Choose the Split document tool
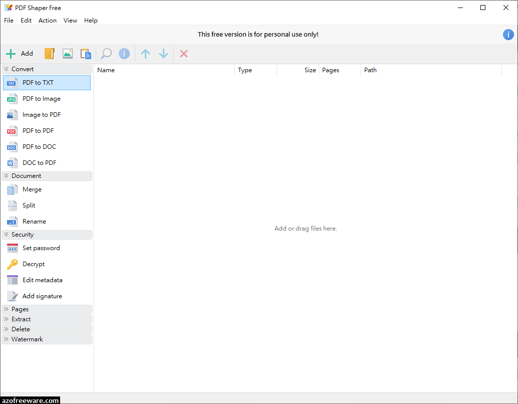Image resolution: width=518 pixels, height=404 pixels. (x=47, y=206)
